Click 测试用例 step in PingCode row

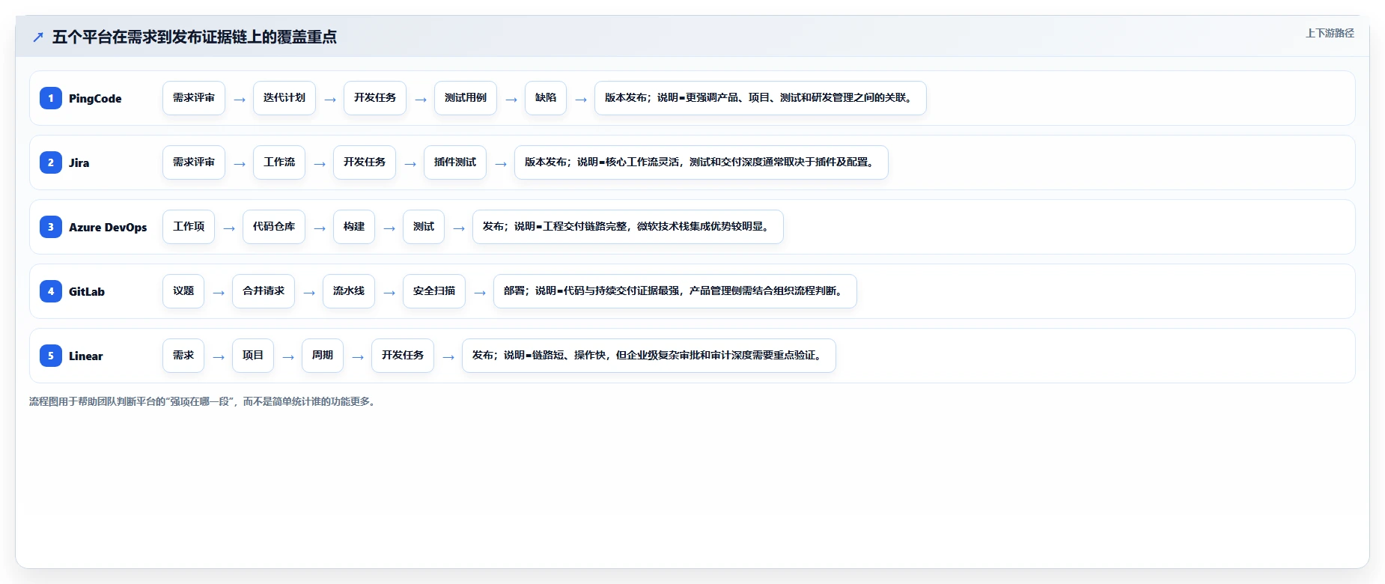466,98
